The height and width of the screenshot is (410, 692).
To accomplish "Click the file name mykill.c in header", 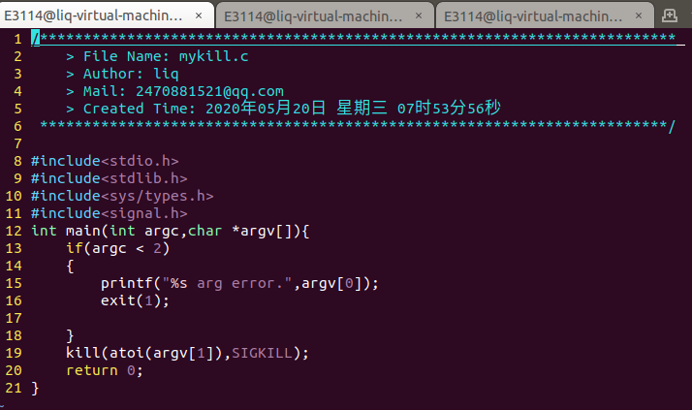I will tap(213, 56).
